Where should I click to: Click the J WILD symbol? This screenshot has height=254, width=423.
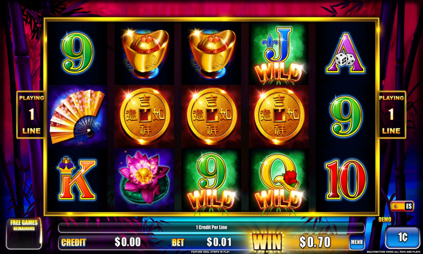coord(279,54)
